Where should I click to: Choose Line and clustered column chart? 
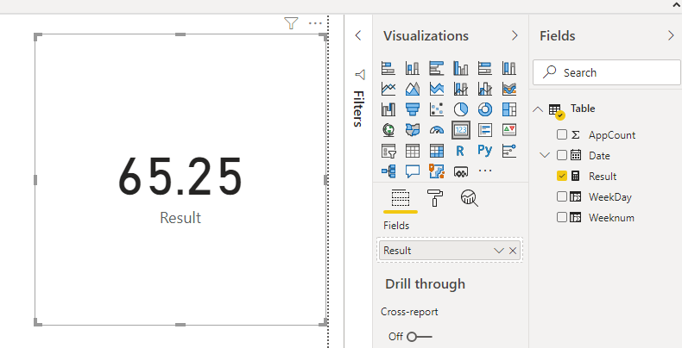[485, 89]
